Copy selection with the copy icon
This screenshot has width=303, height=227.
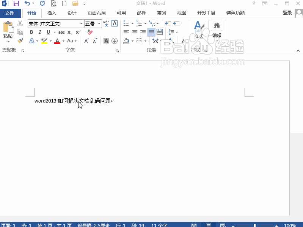(x=20, y=32)
